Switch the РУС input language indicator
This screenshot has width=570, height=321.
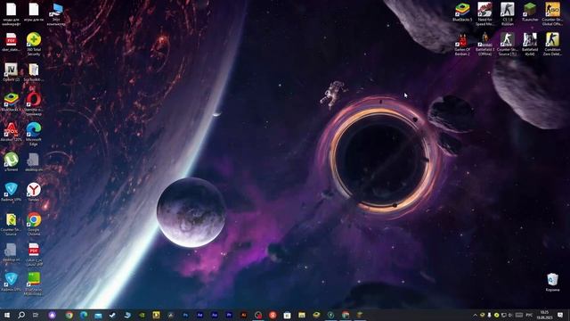(529, 315)
